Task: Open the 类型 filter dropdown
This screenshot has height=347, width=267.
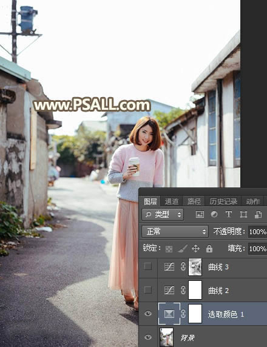Action: pyautogui.click(x=163, y=214)
